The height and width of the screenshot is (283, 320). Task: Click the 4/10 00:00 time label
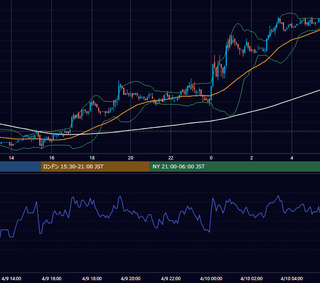211,278
